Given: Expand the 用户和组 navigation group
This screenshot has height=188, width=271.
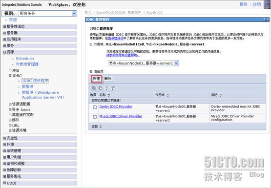Looking at the screenshot, I should click(5, 157).
